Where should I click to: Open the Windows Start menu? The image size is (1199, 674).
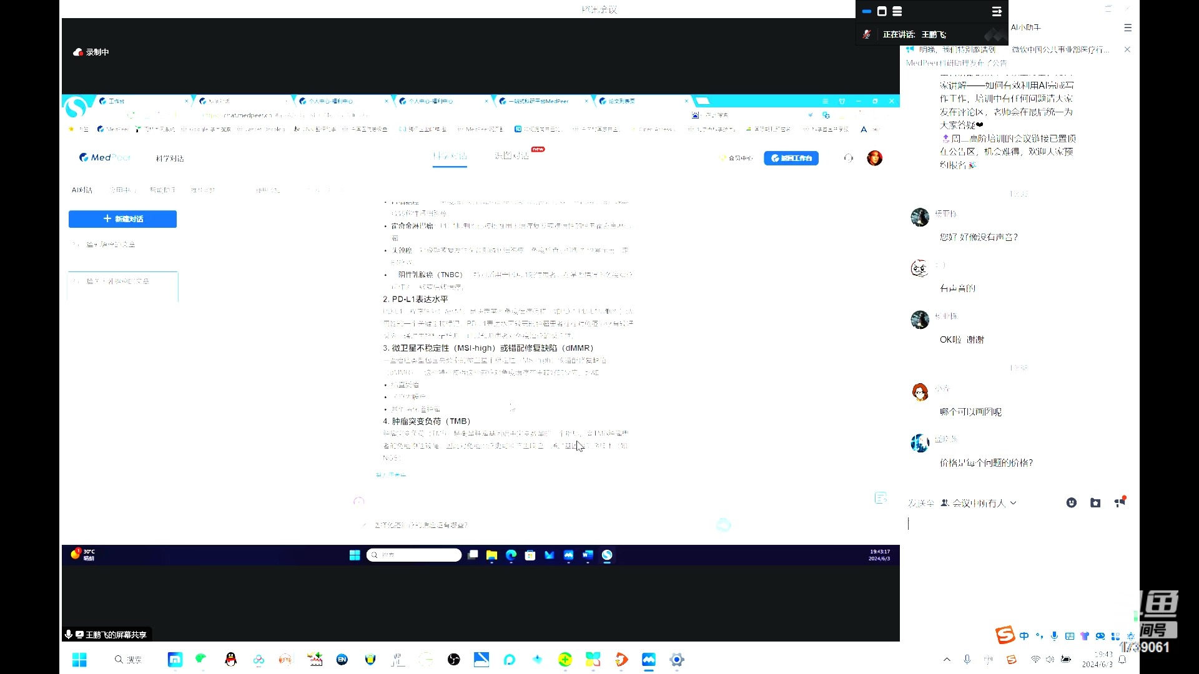click(x=79, y=660)
